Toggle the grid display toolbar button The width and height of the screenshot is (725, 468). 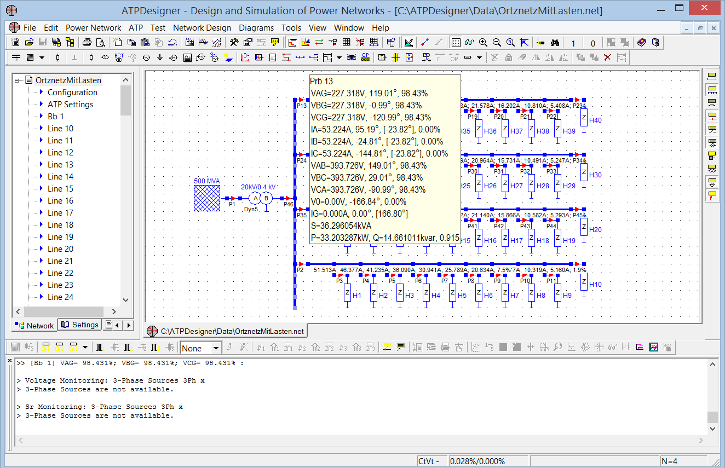point(456,42)
